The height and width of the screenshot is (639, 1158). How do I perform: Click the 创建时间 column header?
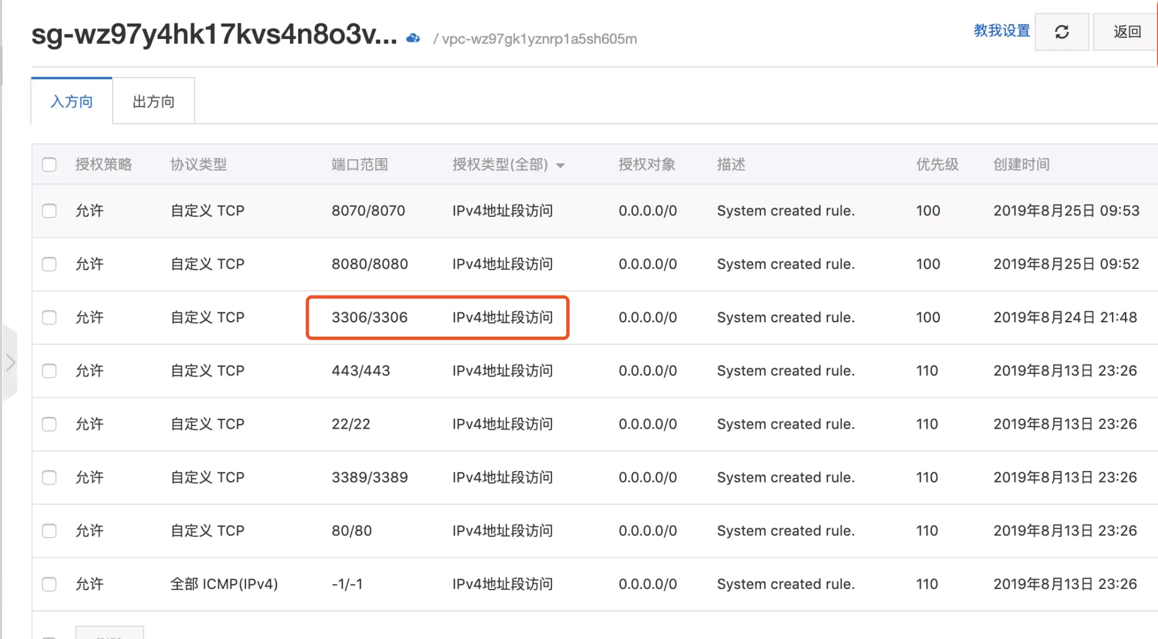(1021, 165)
